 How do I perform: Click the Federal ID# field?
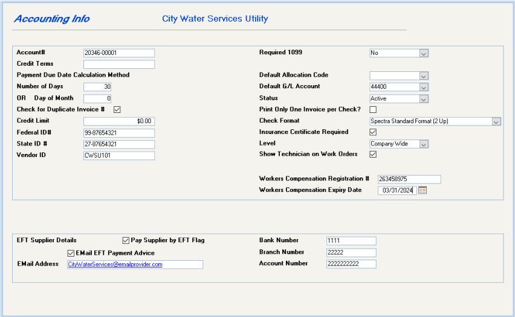[119, 133]
